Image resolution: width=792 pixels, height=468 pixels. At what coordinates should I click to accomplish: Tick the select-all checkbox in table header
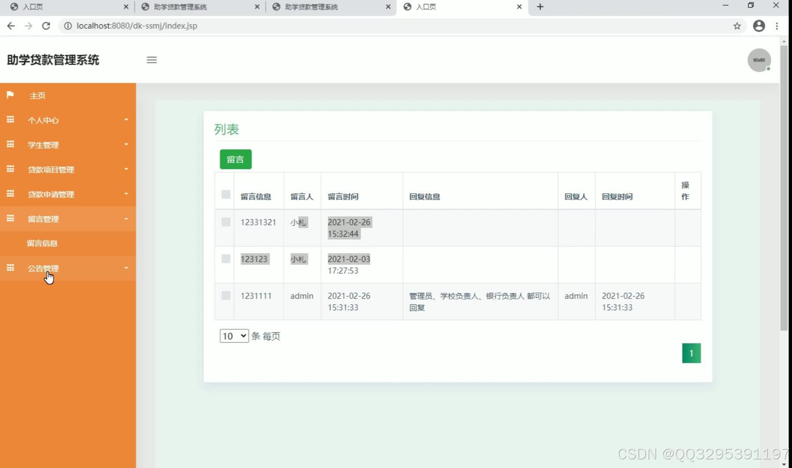pyautogui.click(x=226, y=194)
